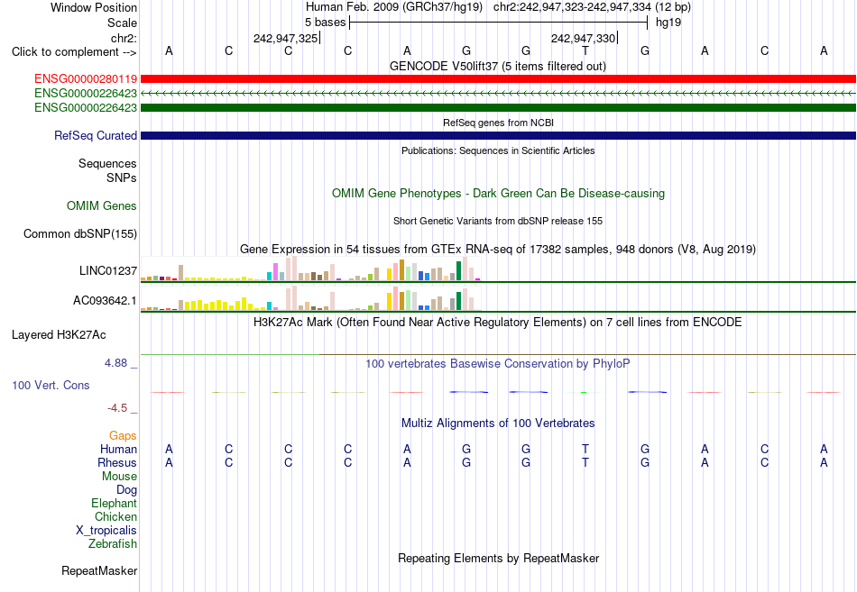Click the T base in the Human row

[x=585, y=449]
